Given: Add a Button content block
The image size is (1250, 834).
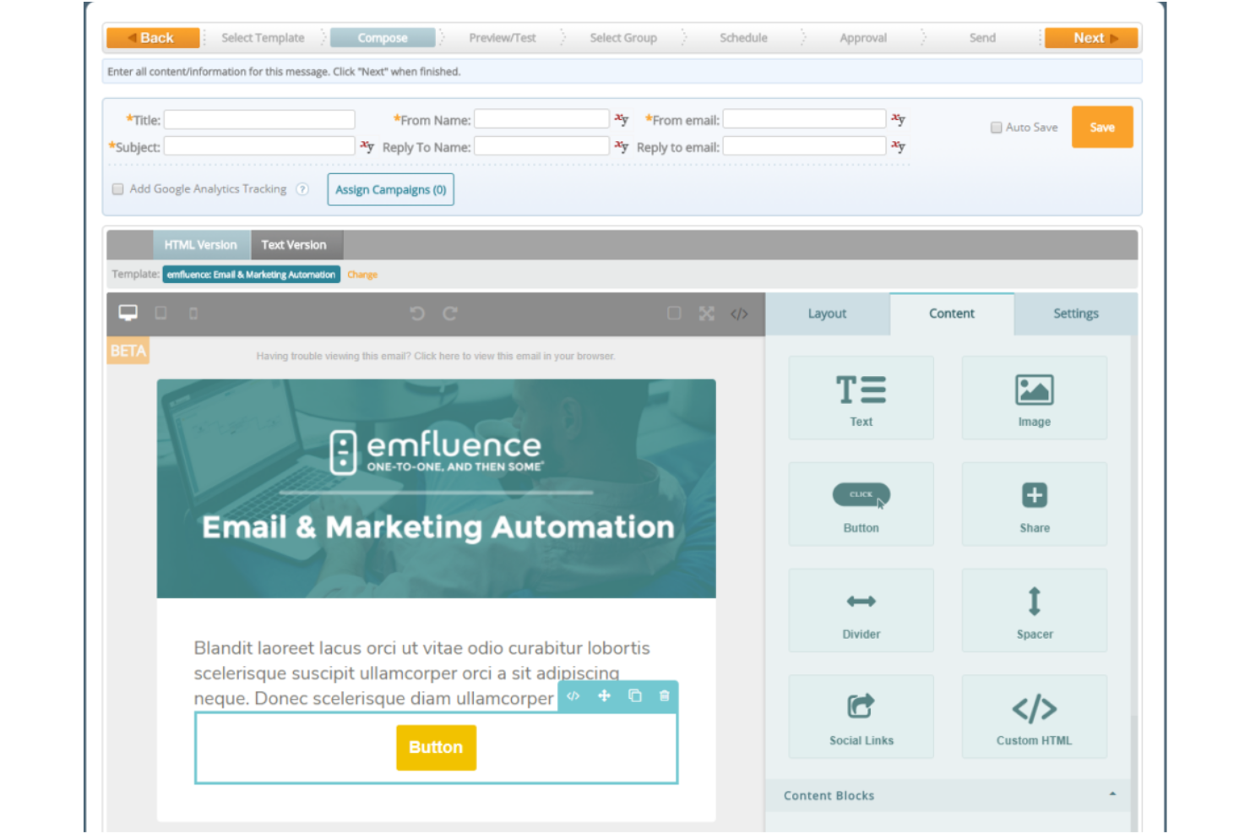Looking at the screenshot, I should coord(861,504).
